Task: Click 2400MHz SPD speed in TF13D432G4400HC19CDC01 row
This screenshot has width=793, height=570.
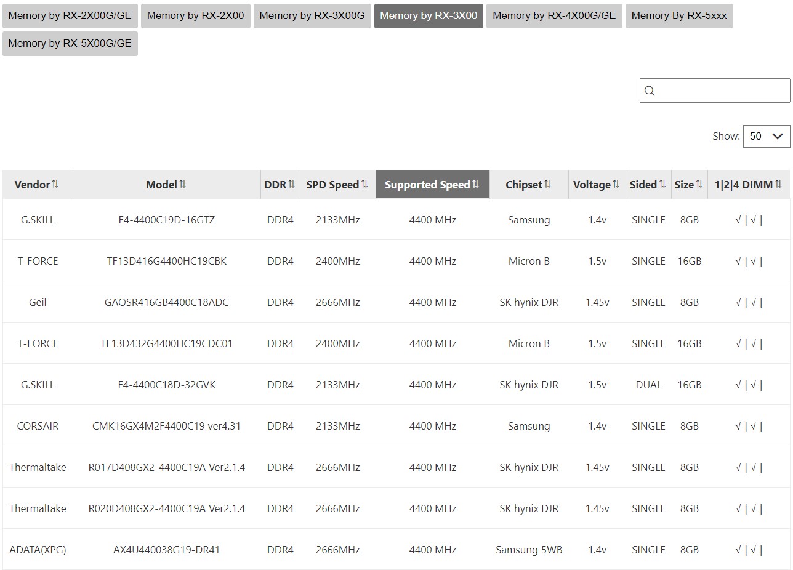Action: (x=337, y=343)
